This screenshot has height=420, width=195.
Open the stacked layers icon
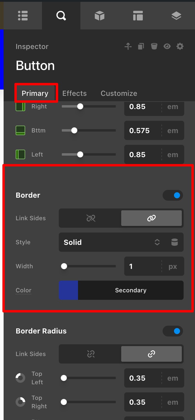[176, 15]
